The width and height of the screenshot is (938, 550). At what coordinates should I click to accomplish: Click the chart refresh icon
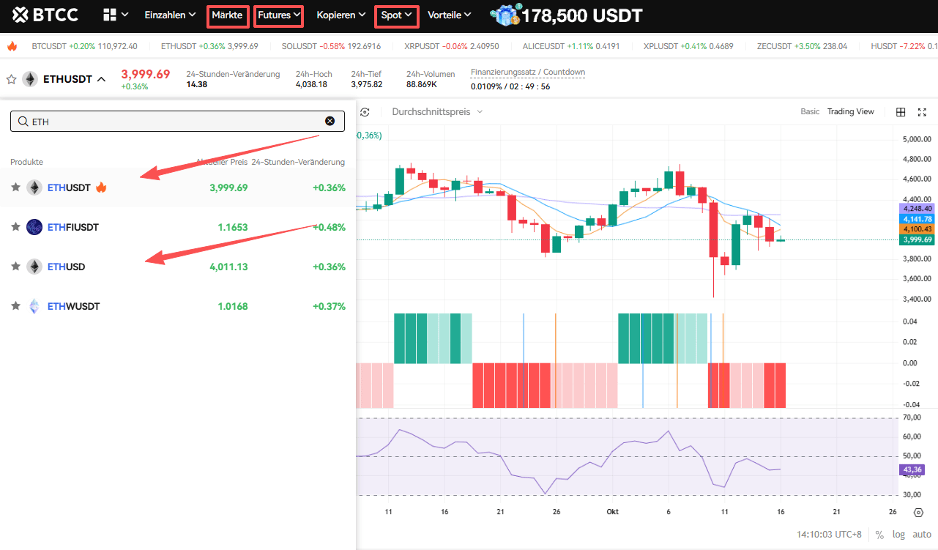[365, 112]
